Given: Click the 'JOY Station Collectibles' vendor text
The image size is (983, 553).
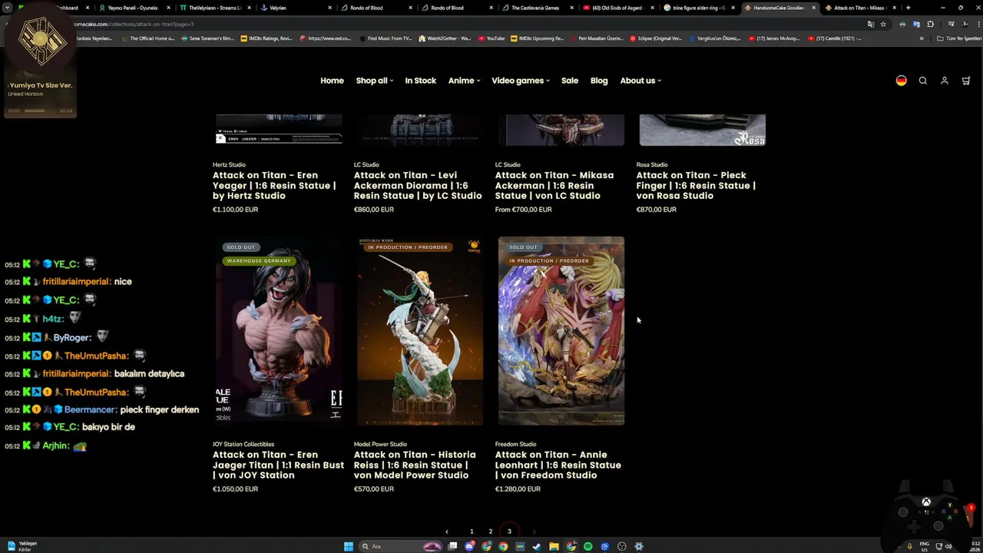Looking at the screenshot, I should [243, 444].
